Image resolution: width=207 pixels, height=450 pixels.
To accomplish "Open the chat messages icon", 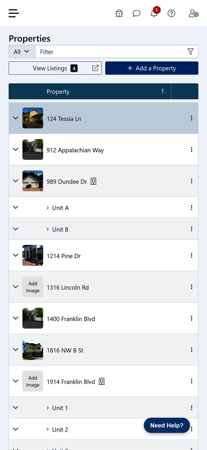I will click(x=137, y=13).
